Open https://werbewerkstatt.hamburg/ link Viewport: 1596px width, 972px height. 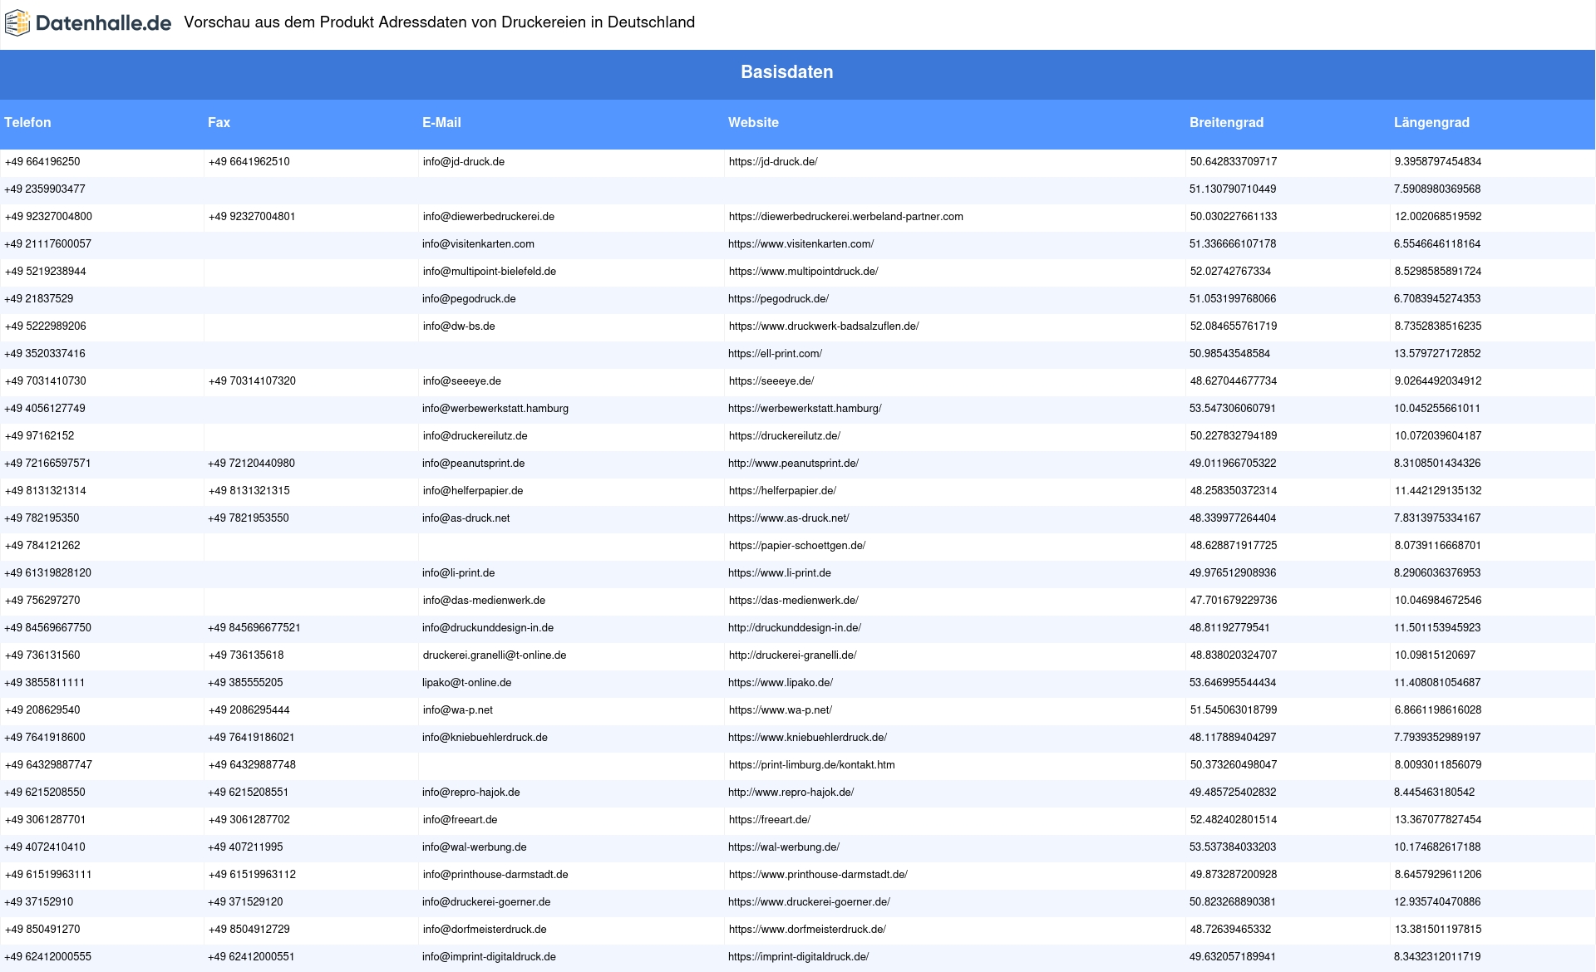(805, 409)
